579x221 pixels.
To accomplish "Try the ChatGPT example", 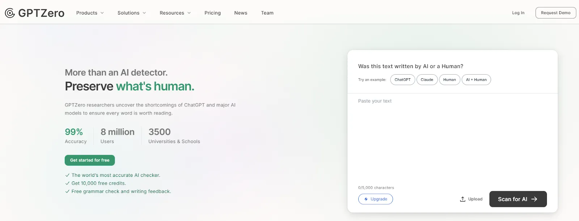I will pos(402,80).
